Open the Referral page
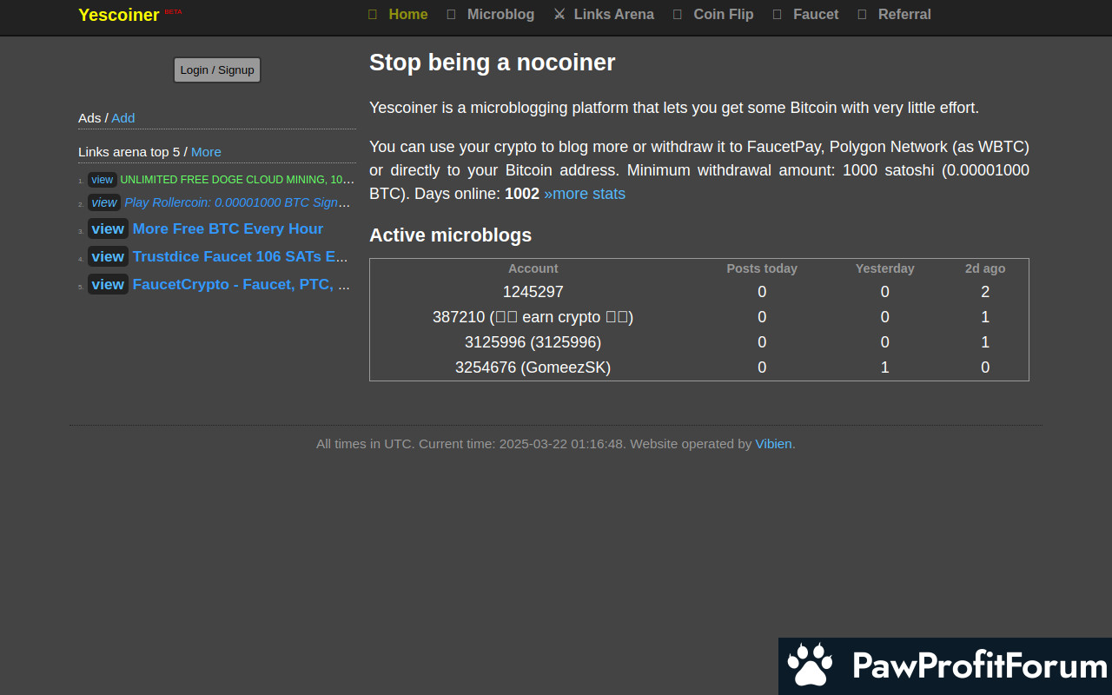 click(904, 14)
